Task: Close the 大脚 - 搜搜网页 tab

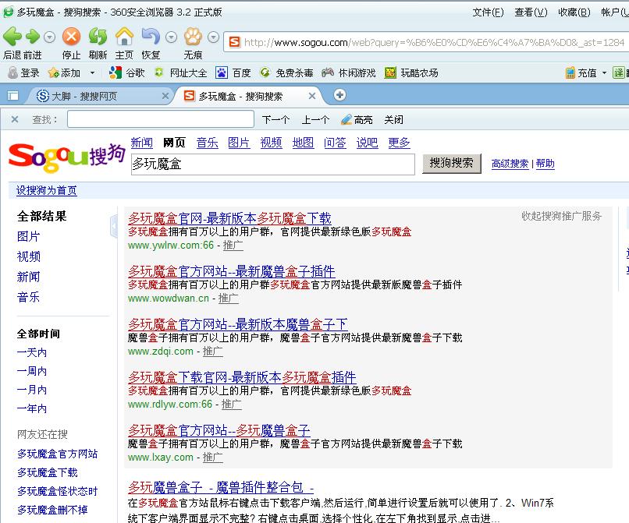Action: (165, 96)
